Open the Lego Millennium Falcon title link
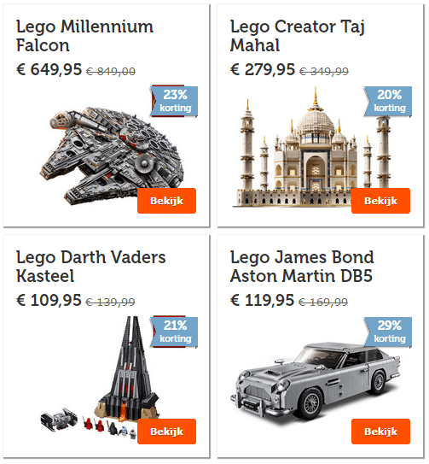 pos(84,36)
